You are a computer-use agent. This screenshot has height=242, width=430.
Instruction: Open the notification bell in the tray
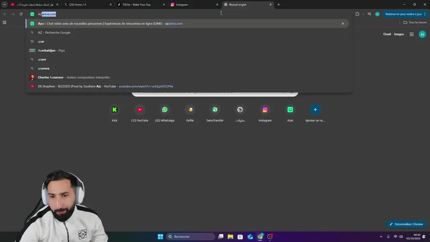pos(424,237)
